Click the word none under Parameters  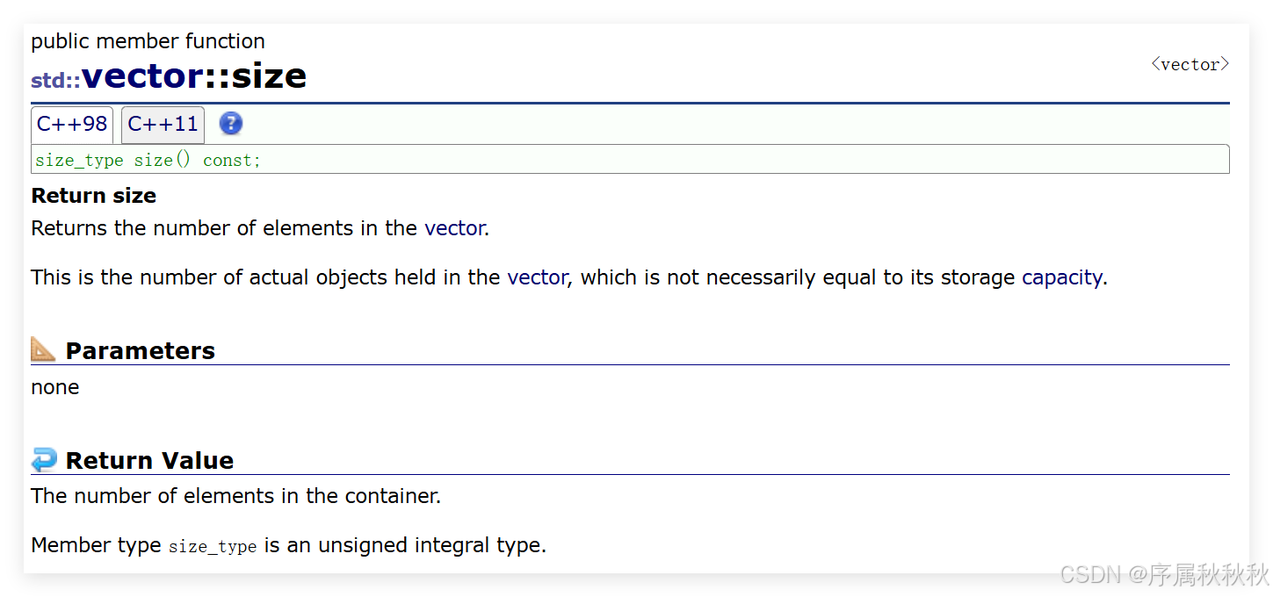pos(54,386)
